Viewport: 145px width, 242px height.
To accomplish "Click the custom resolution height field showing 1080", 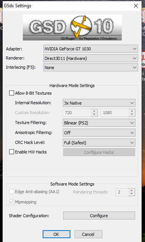I will [115, 113].
